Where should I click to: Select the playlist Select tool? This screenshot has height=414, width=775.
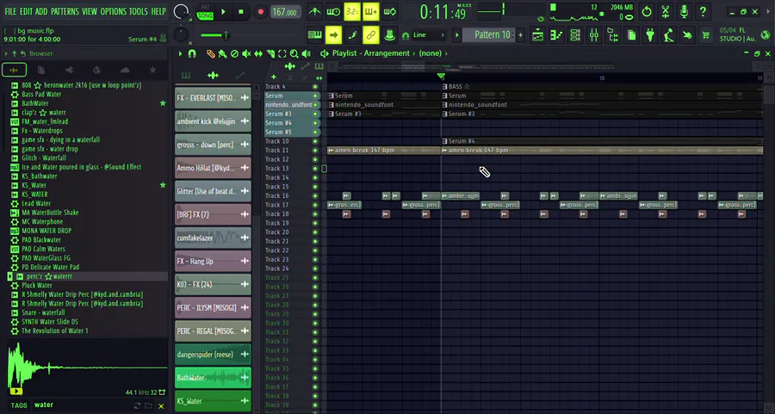click(282, 54)
